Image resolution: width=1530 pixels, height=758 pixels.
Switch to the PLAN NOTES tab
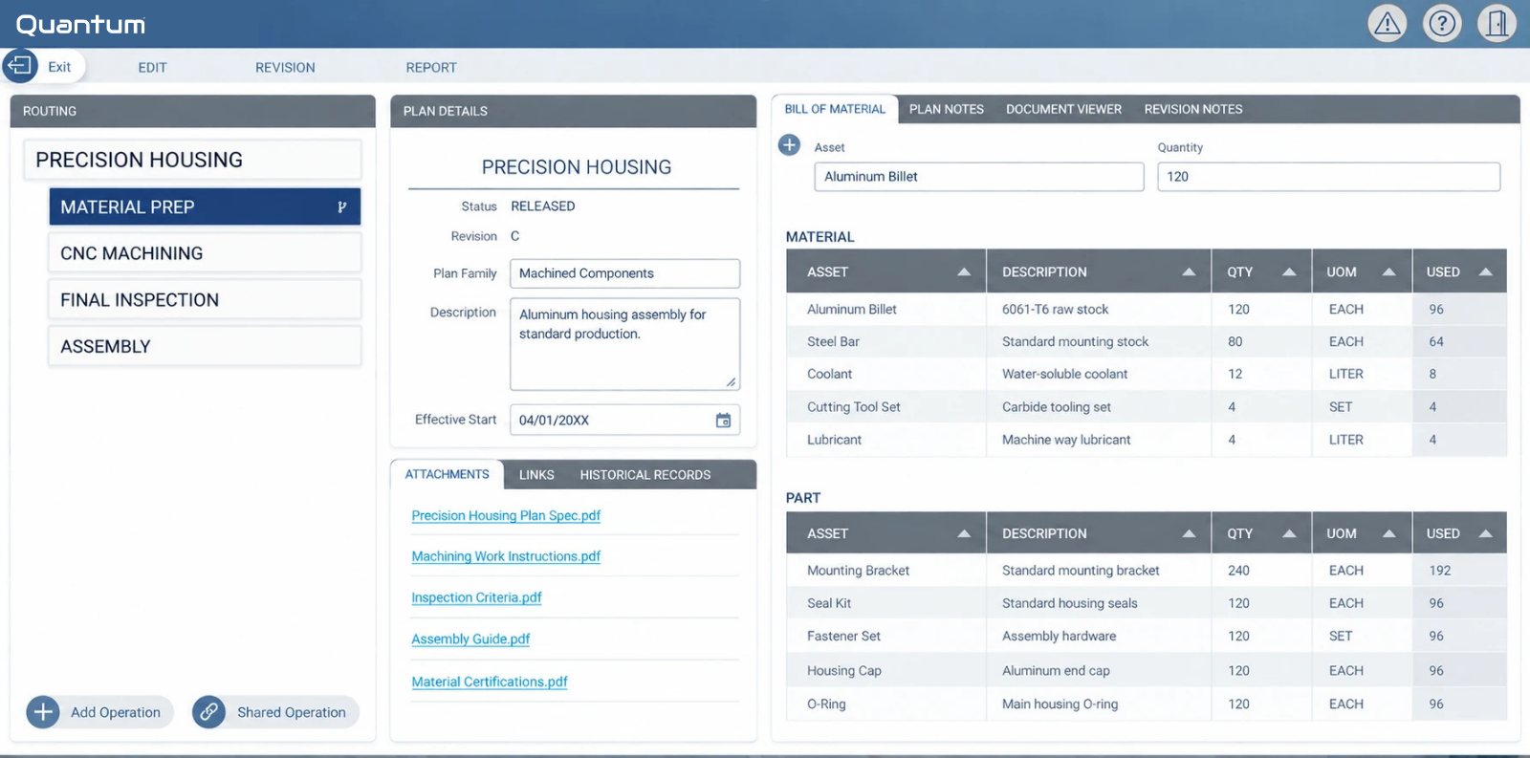tap(946, 109)
